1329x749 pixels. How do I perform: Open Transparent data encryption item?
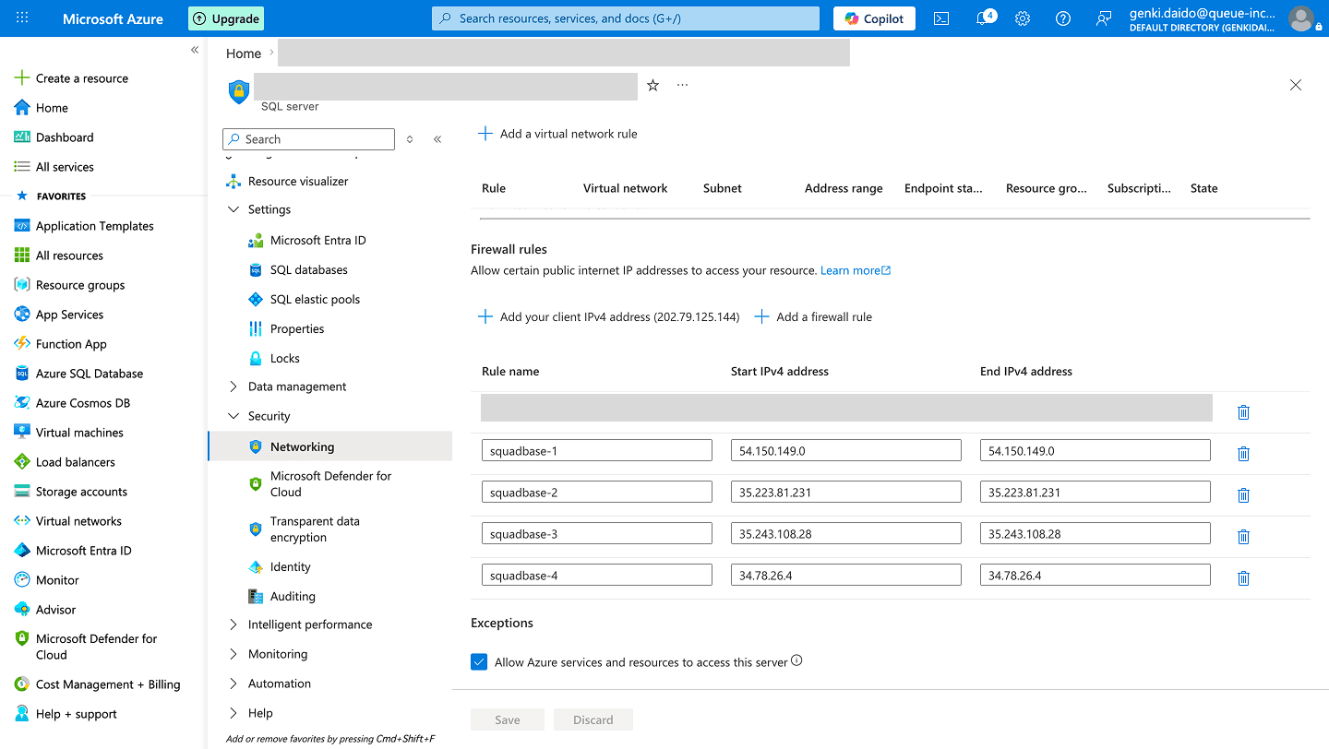pos(315,529)
